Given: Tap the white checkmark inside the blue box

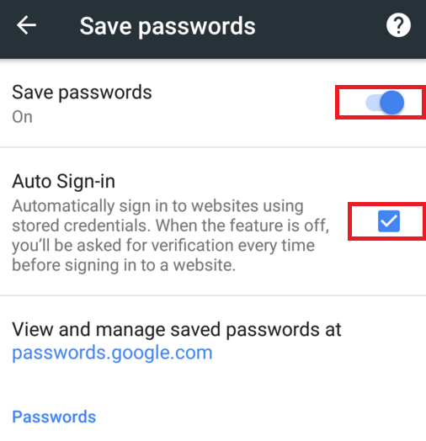Looking at the screenshot, I should [389, 221].
